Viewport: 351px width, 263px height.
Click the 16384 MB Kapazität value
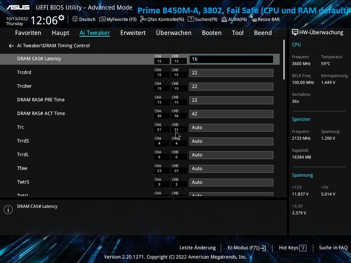(301, 157)
